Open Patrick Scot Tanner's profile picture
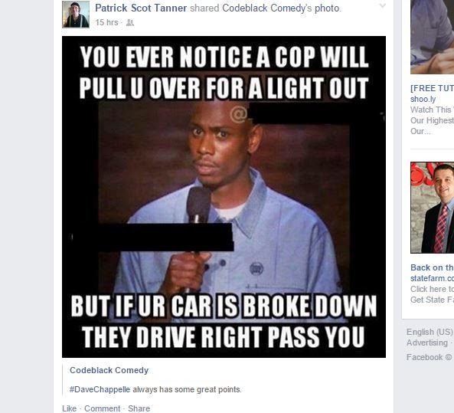 point(76,15)
